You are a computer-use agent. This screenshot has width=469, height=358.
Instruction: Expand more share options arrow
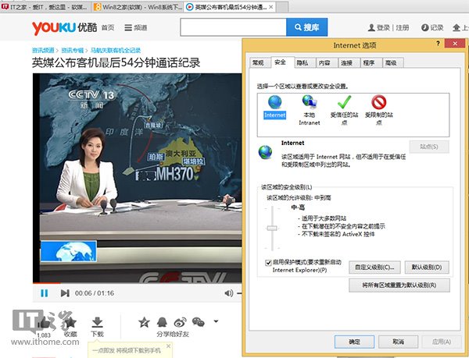[x=216, y=321]
